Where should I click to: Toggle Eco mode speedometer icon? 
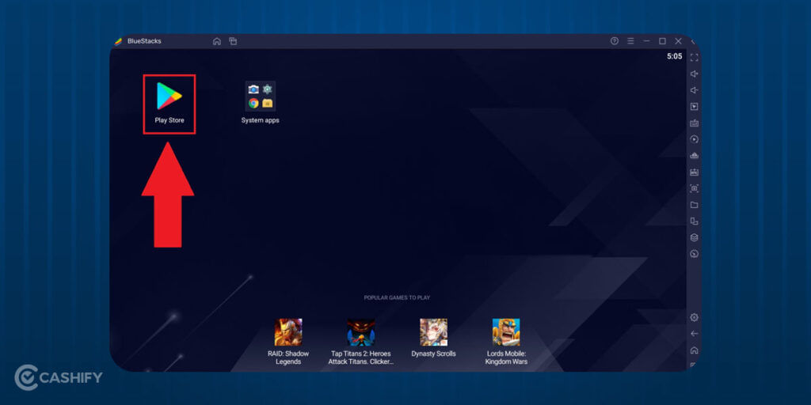[694, 254]
